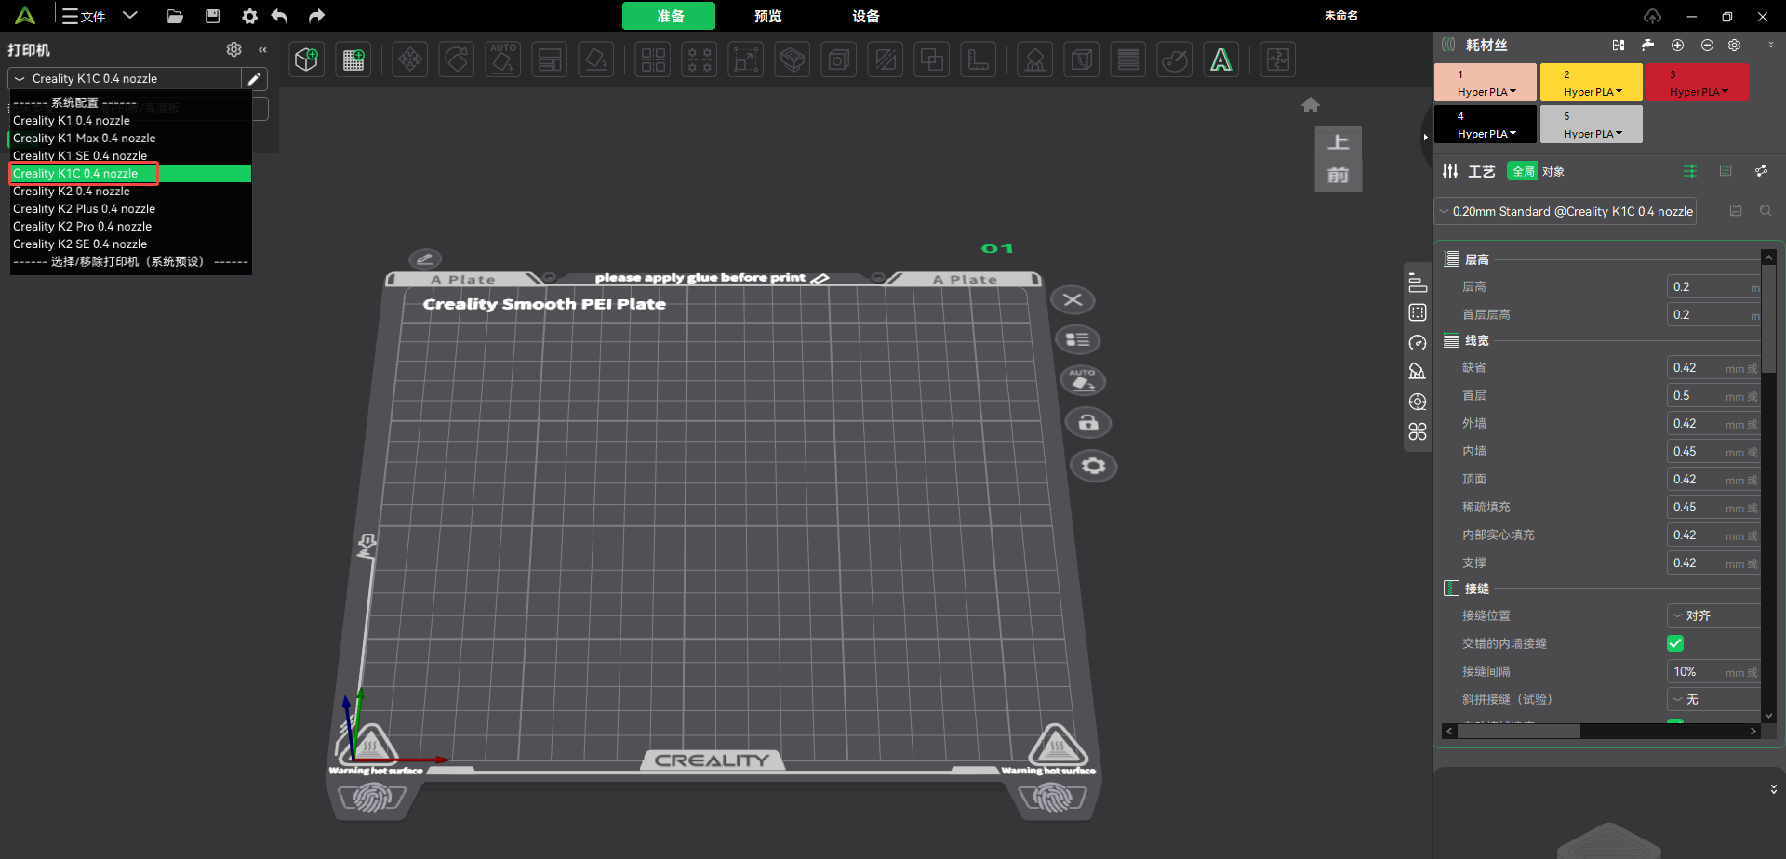This screenshot has height=859, width=1786.
Task: Switch to the 准备 tab
Action: tap(669, 16)
